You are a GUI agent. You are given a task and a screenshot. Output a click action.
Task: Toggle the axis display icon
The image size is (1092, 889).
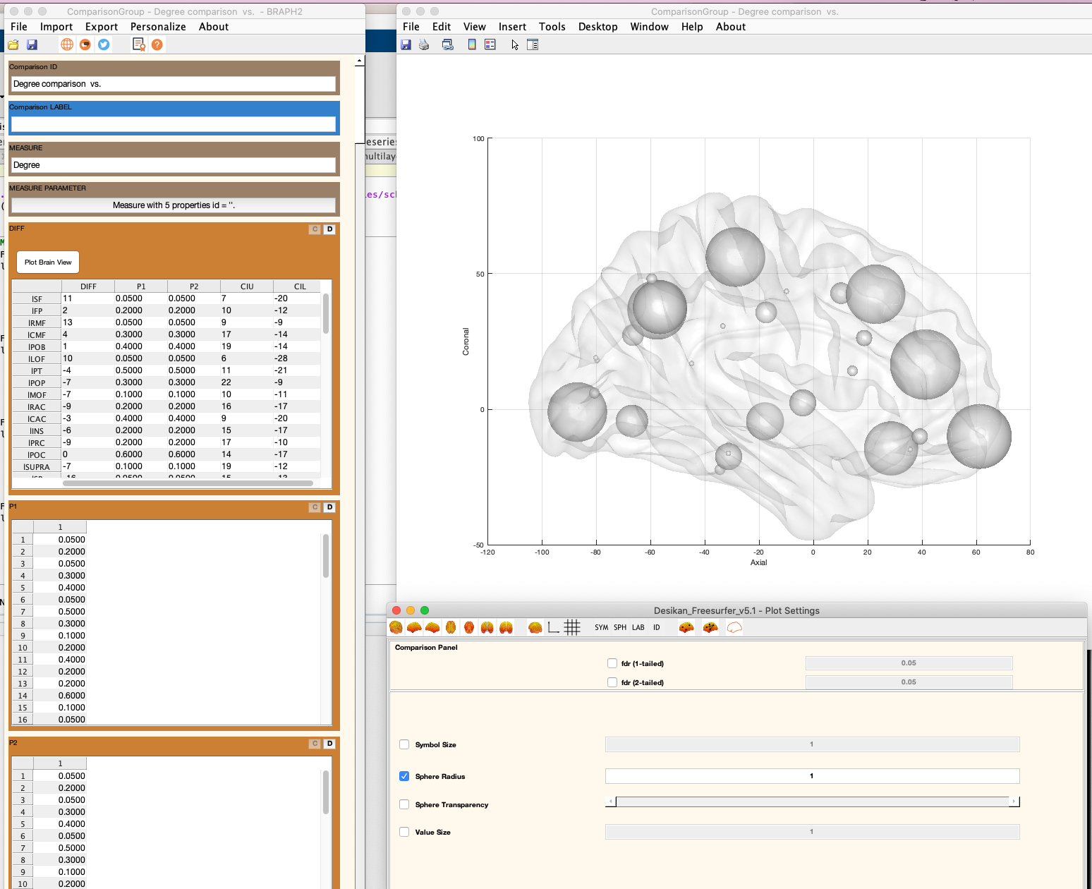(x=554, y=627)
